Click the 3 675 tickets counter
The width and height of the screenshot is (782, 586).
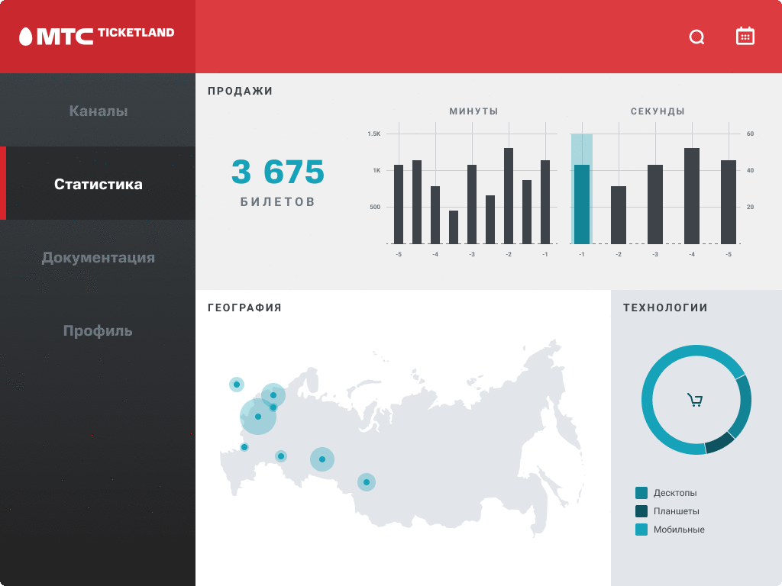pyautogui.click(x=278, y=172)
